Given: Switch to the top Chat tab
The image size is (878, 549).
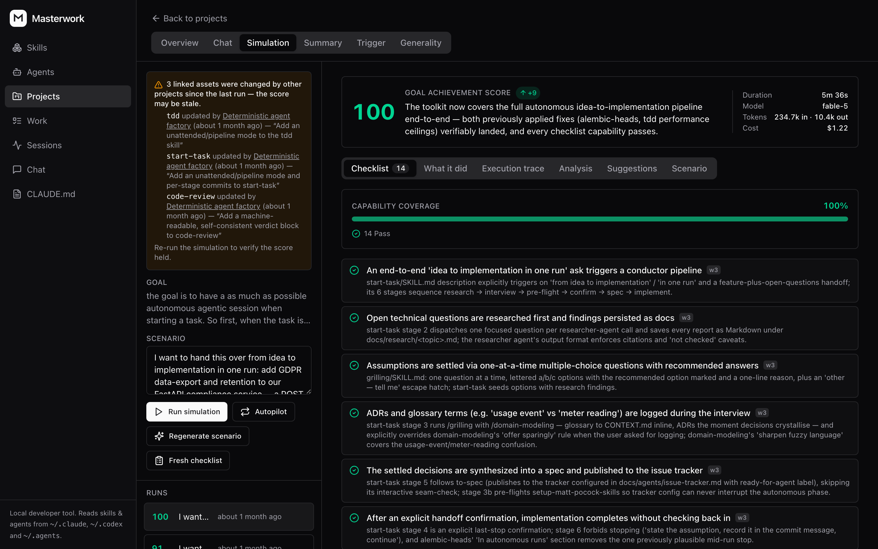Looking at the screenshot, I should [x=223, y=43].
